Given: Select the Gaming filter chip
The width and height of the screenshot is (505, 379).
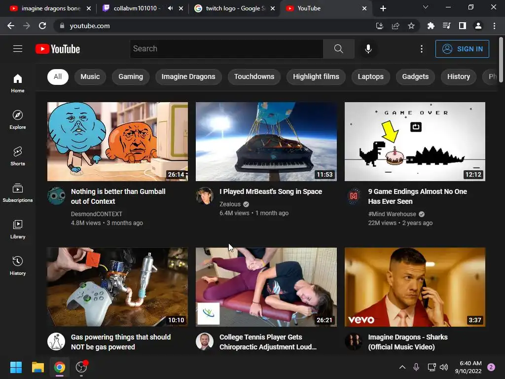Looking at the screenshot, I should coord(130,76).
